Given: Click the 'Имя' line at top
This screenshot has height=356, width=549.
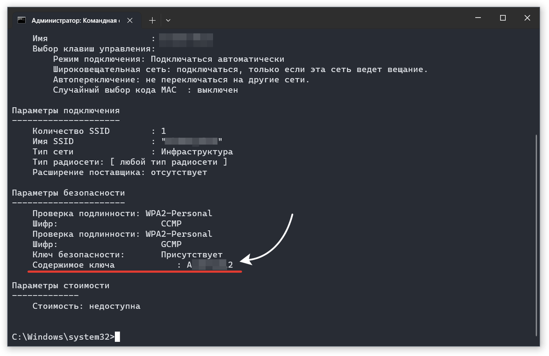Looking at the screenshot, I should pos(123,39).
